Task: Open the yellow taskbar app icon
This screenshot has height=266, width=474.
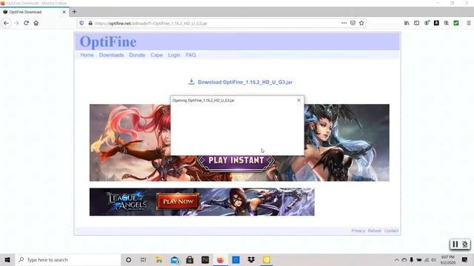Action: (267, 259)
